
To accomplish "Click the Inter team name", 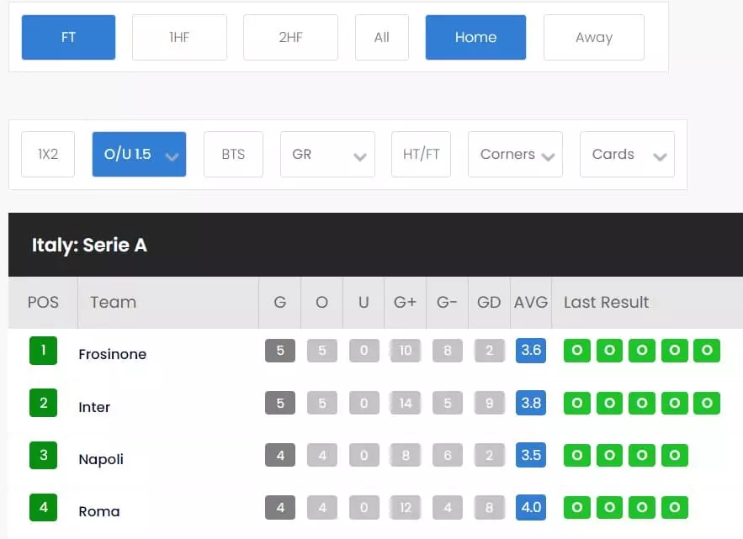I will click(x=93, y=407).
